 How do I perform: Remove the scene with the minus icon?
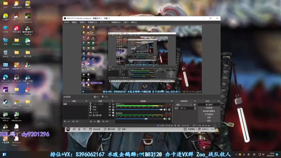click(68, 121)
